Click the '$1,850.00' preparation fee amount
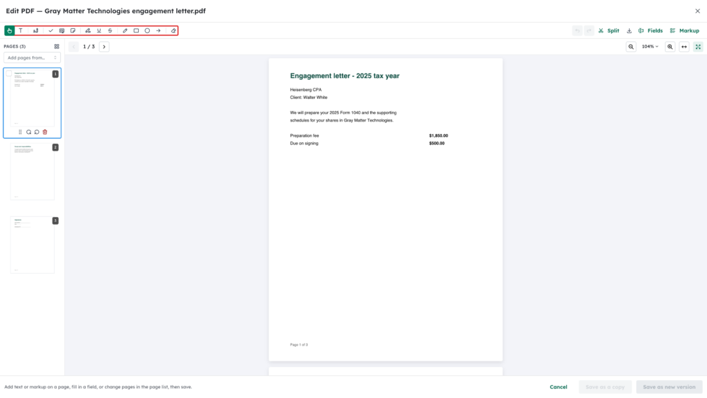 pos(438,135)
